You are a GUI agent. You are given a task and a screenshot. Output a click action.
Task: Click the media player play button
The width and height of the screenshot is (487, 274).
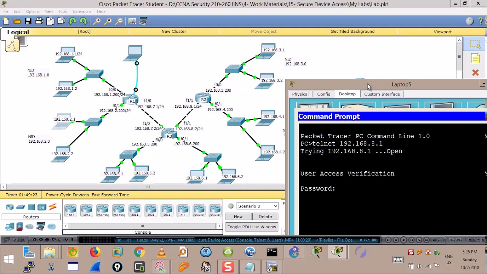tap(404, 240)
